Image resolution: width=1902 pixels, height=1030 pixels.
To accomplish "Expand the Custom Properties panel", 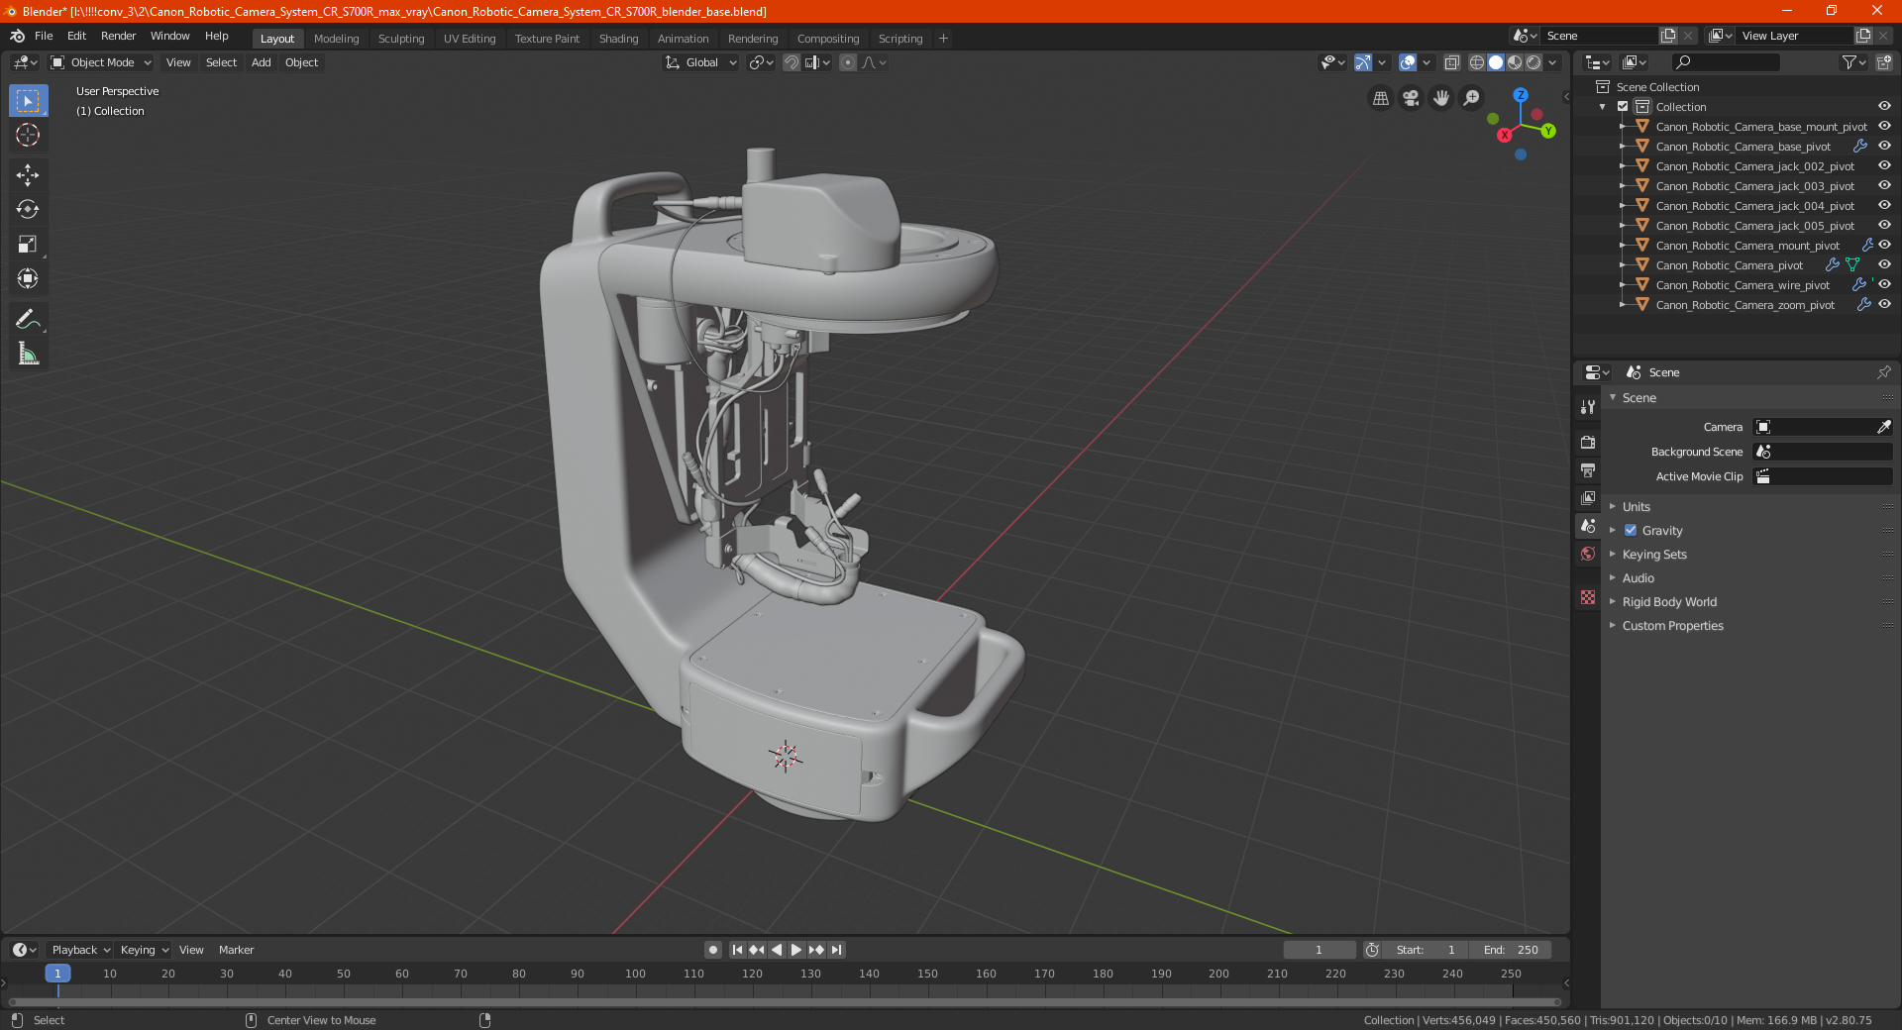I will coord(1672,626).
